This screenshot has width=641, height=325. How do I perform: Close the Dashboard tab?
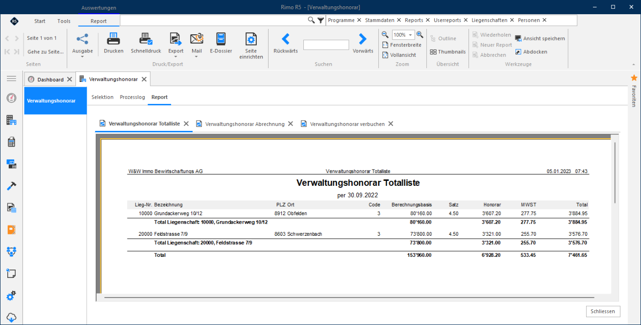click(x=70, y=79)
